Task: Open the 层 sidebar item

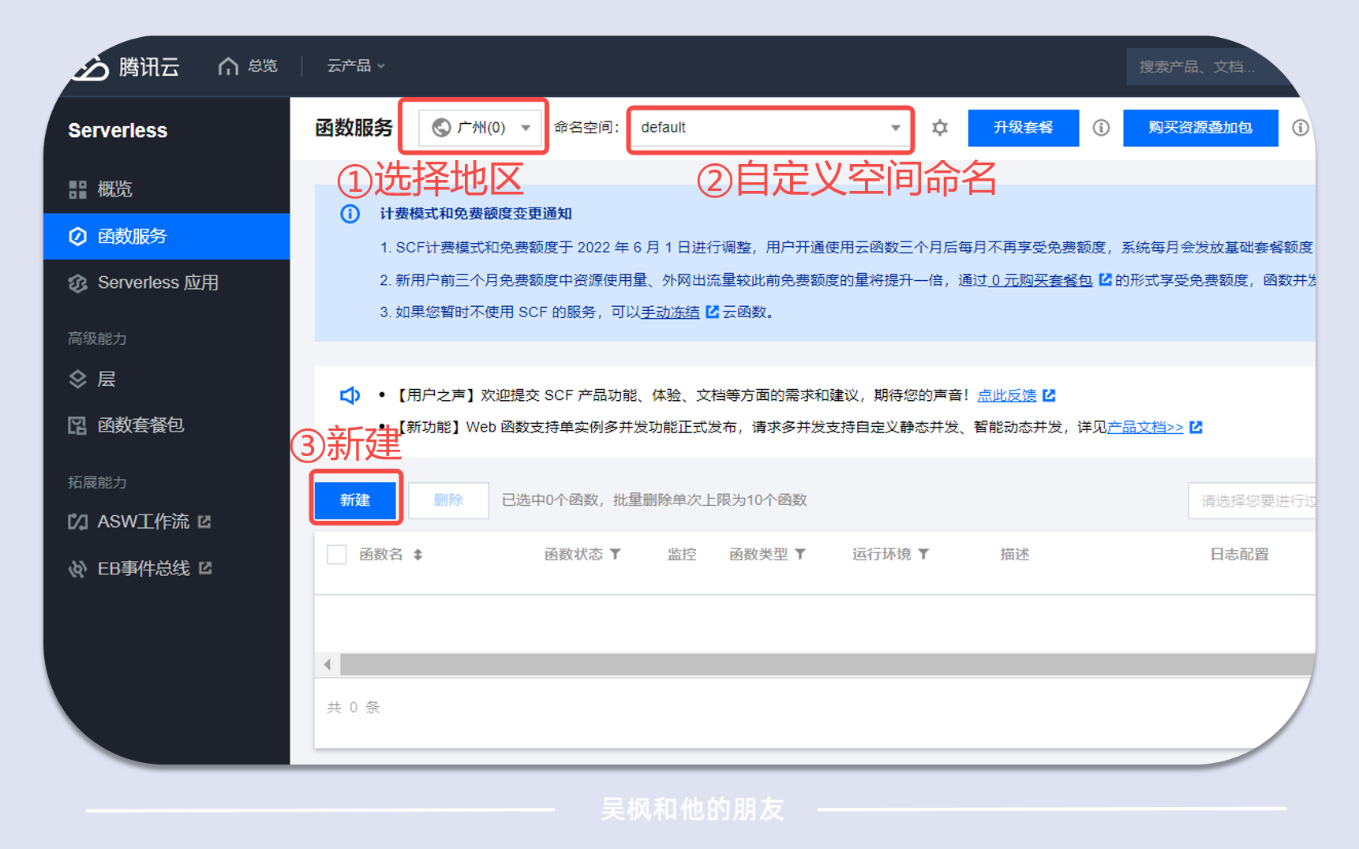Action: click(167, 380)
